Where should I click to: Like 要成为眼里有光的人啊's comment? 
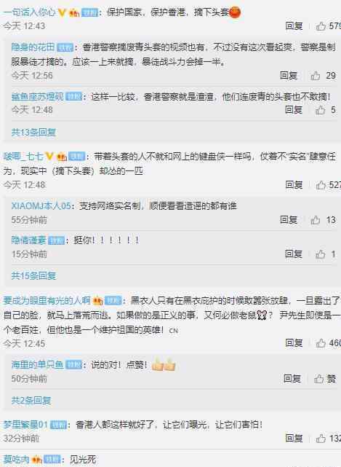click(328, 343)
